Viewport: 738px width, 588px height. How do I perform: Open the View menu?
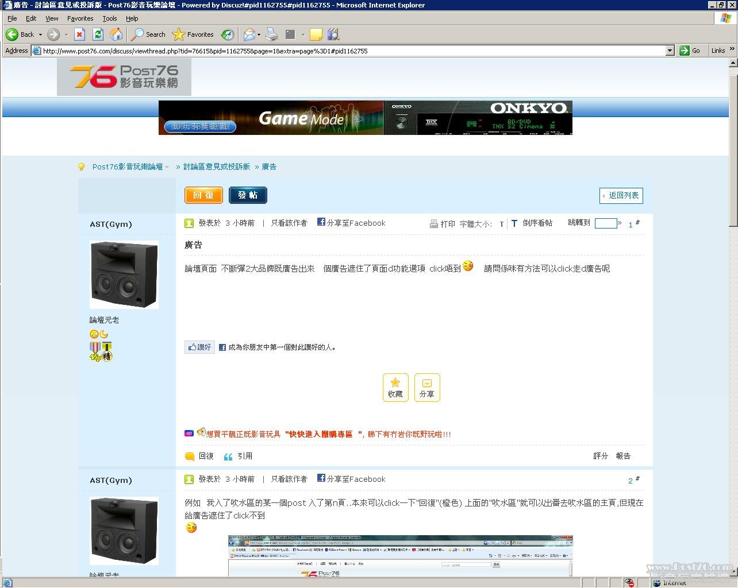tap(52, 18)
